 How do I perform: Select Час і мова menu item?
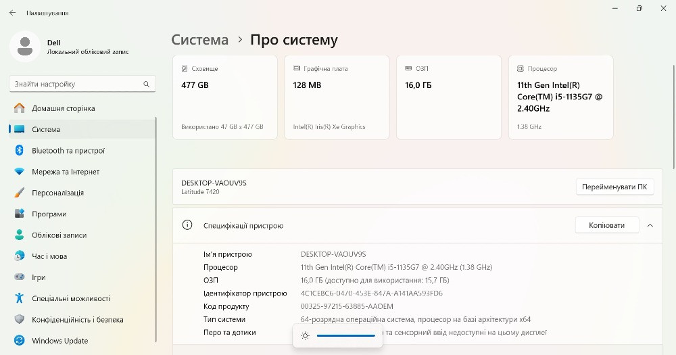[49, 256]
